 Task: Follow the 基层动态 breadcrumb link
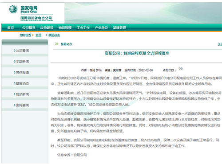pos(54,35)
